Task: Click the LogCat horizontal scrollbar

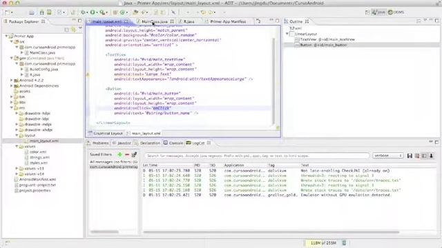Action: point(271,232)
